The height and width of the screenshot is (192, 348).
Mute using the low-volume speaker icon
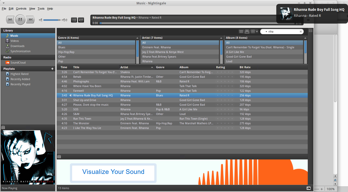(x=41, y=20)
